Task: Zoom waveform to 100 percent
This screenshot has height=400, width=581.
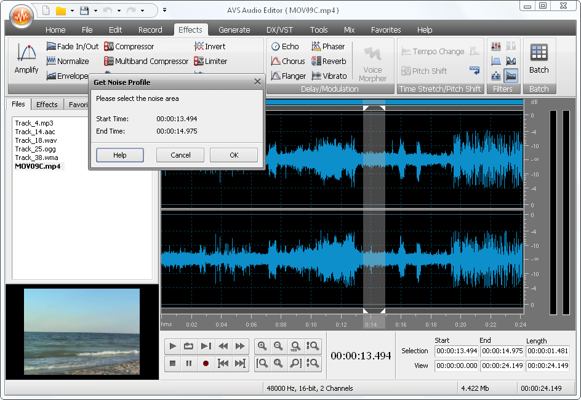Action: (x=295, y=346)
